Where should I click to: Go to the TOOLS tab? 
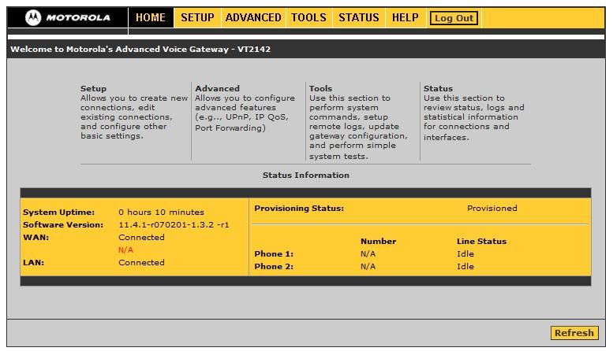(x=308, y=18)
